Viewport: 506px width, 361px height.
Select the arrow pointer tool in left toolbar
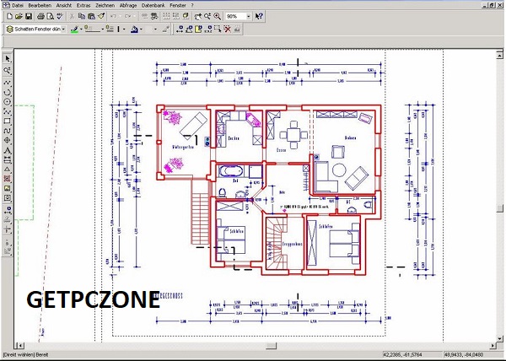click(8, 59)
